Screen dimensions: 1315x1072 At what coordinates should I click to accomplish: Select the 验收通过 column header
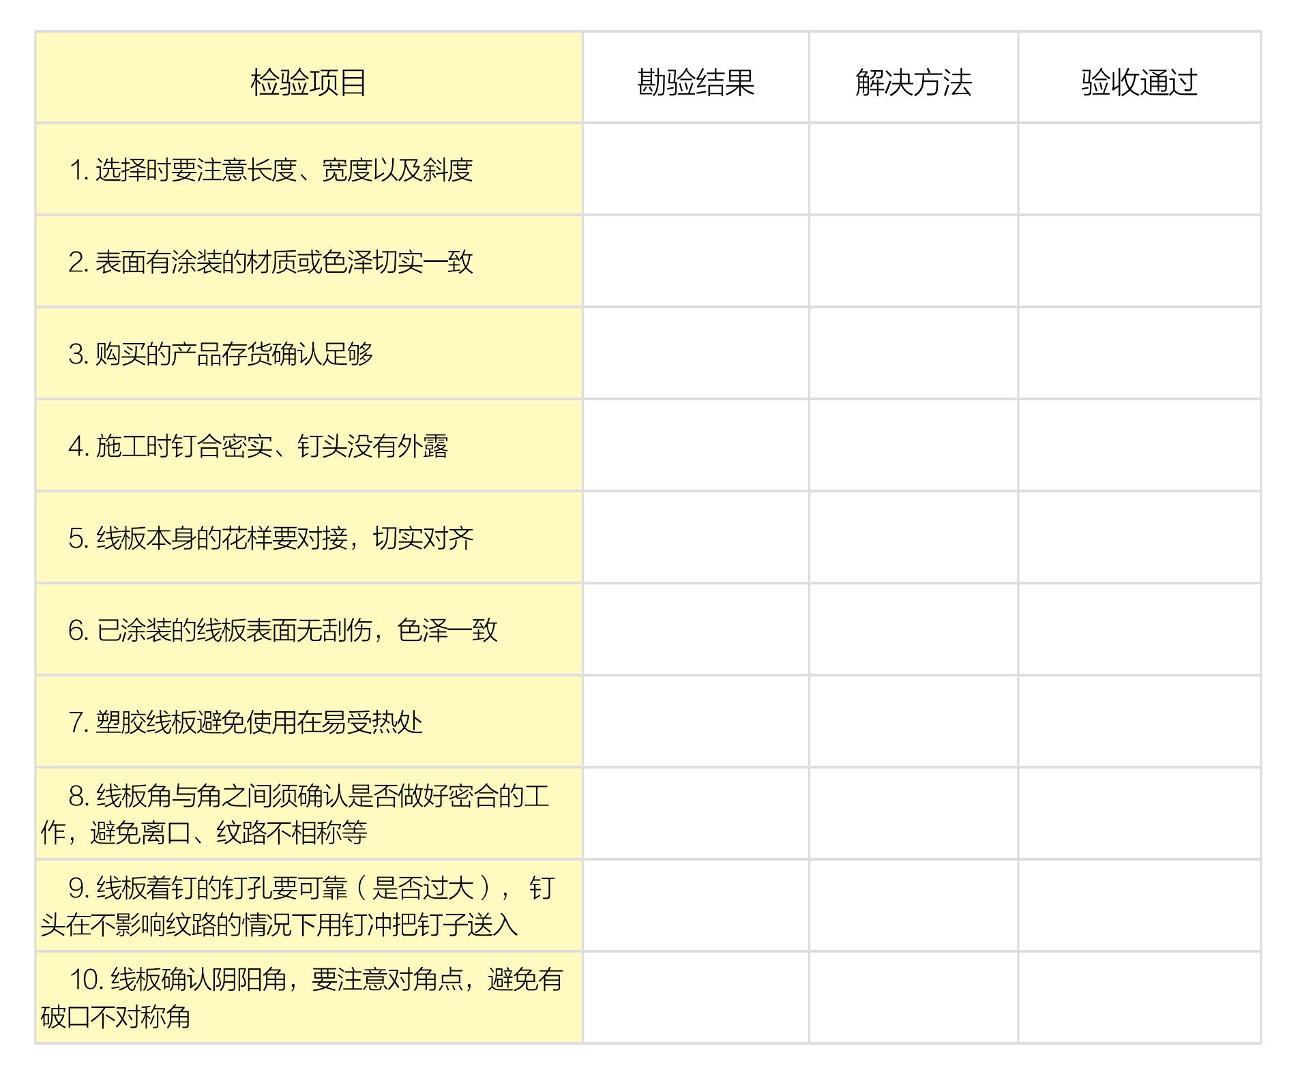click(1139, 77)
